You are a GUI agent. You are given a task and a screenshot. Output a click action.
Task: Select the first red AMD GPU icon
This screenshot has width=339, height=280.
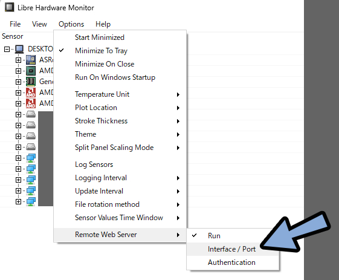(31, 93)
